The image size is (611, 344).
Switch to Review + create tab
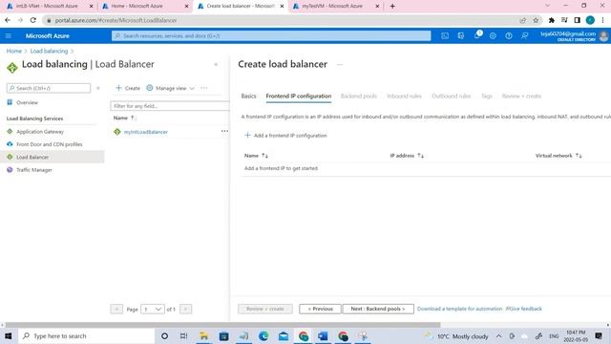coord(521,96)
